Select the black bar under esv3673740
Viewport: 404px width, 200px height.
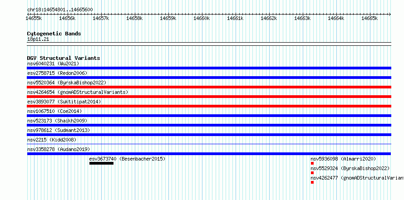click(x=102, y=163)
